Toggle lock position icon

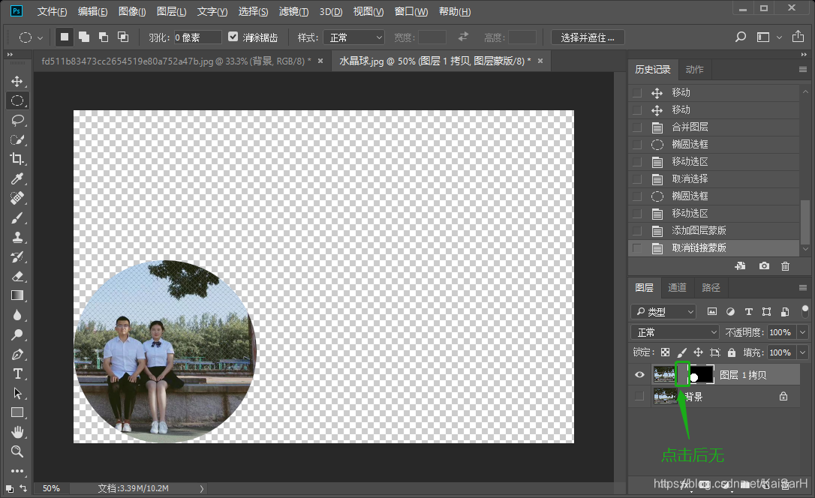pyautogui.click(x=698, y=352)
